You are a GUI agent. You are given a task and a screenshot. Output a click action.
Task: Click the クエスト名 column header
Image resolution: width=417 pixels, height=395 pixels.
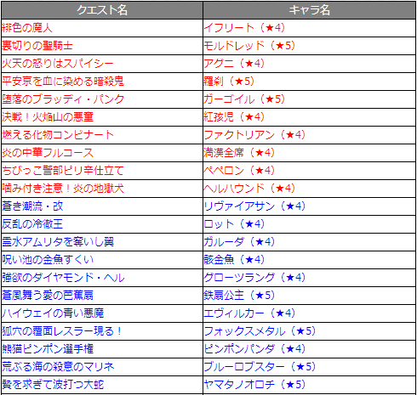click(x=102, y=10)
